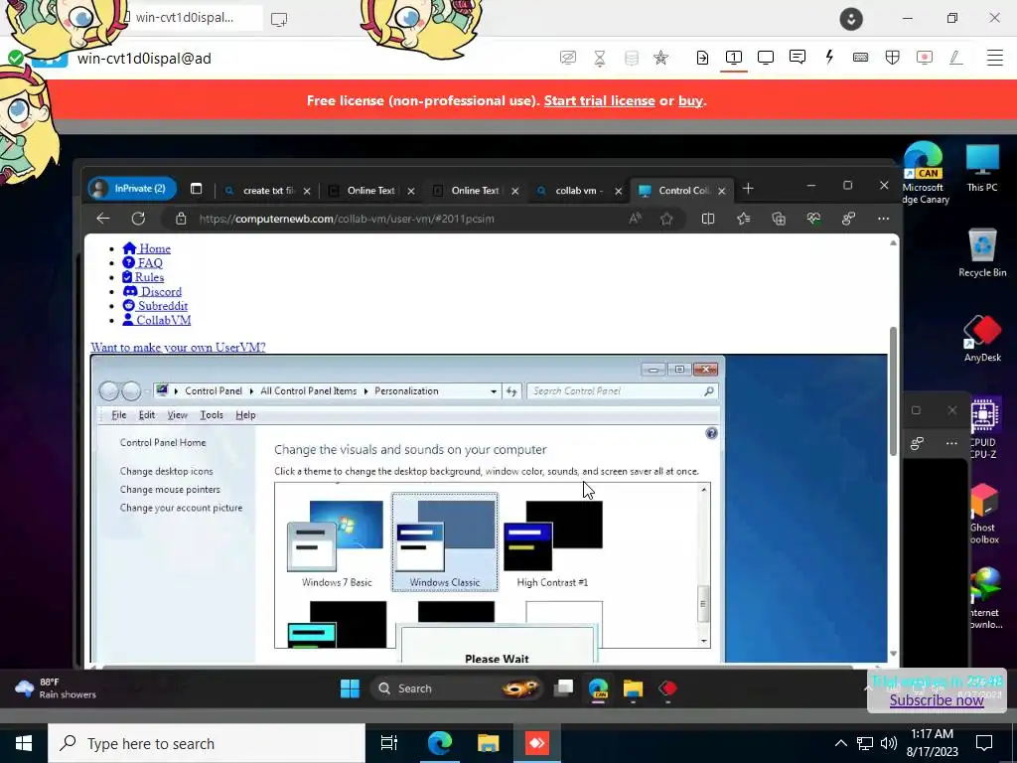Select AnyDesk desktop shortcut icon
Screen dimensions: 1017x763
coord(982,338)
